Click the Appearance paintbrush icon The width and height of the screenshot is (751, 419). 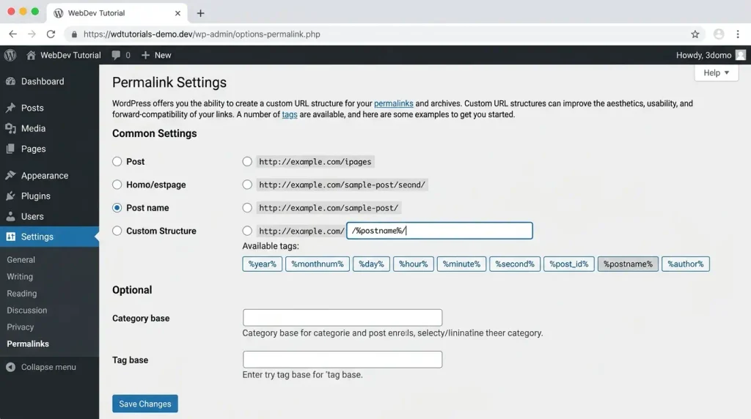click(x=10, y=176)
